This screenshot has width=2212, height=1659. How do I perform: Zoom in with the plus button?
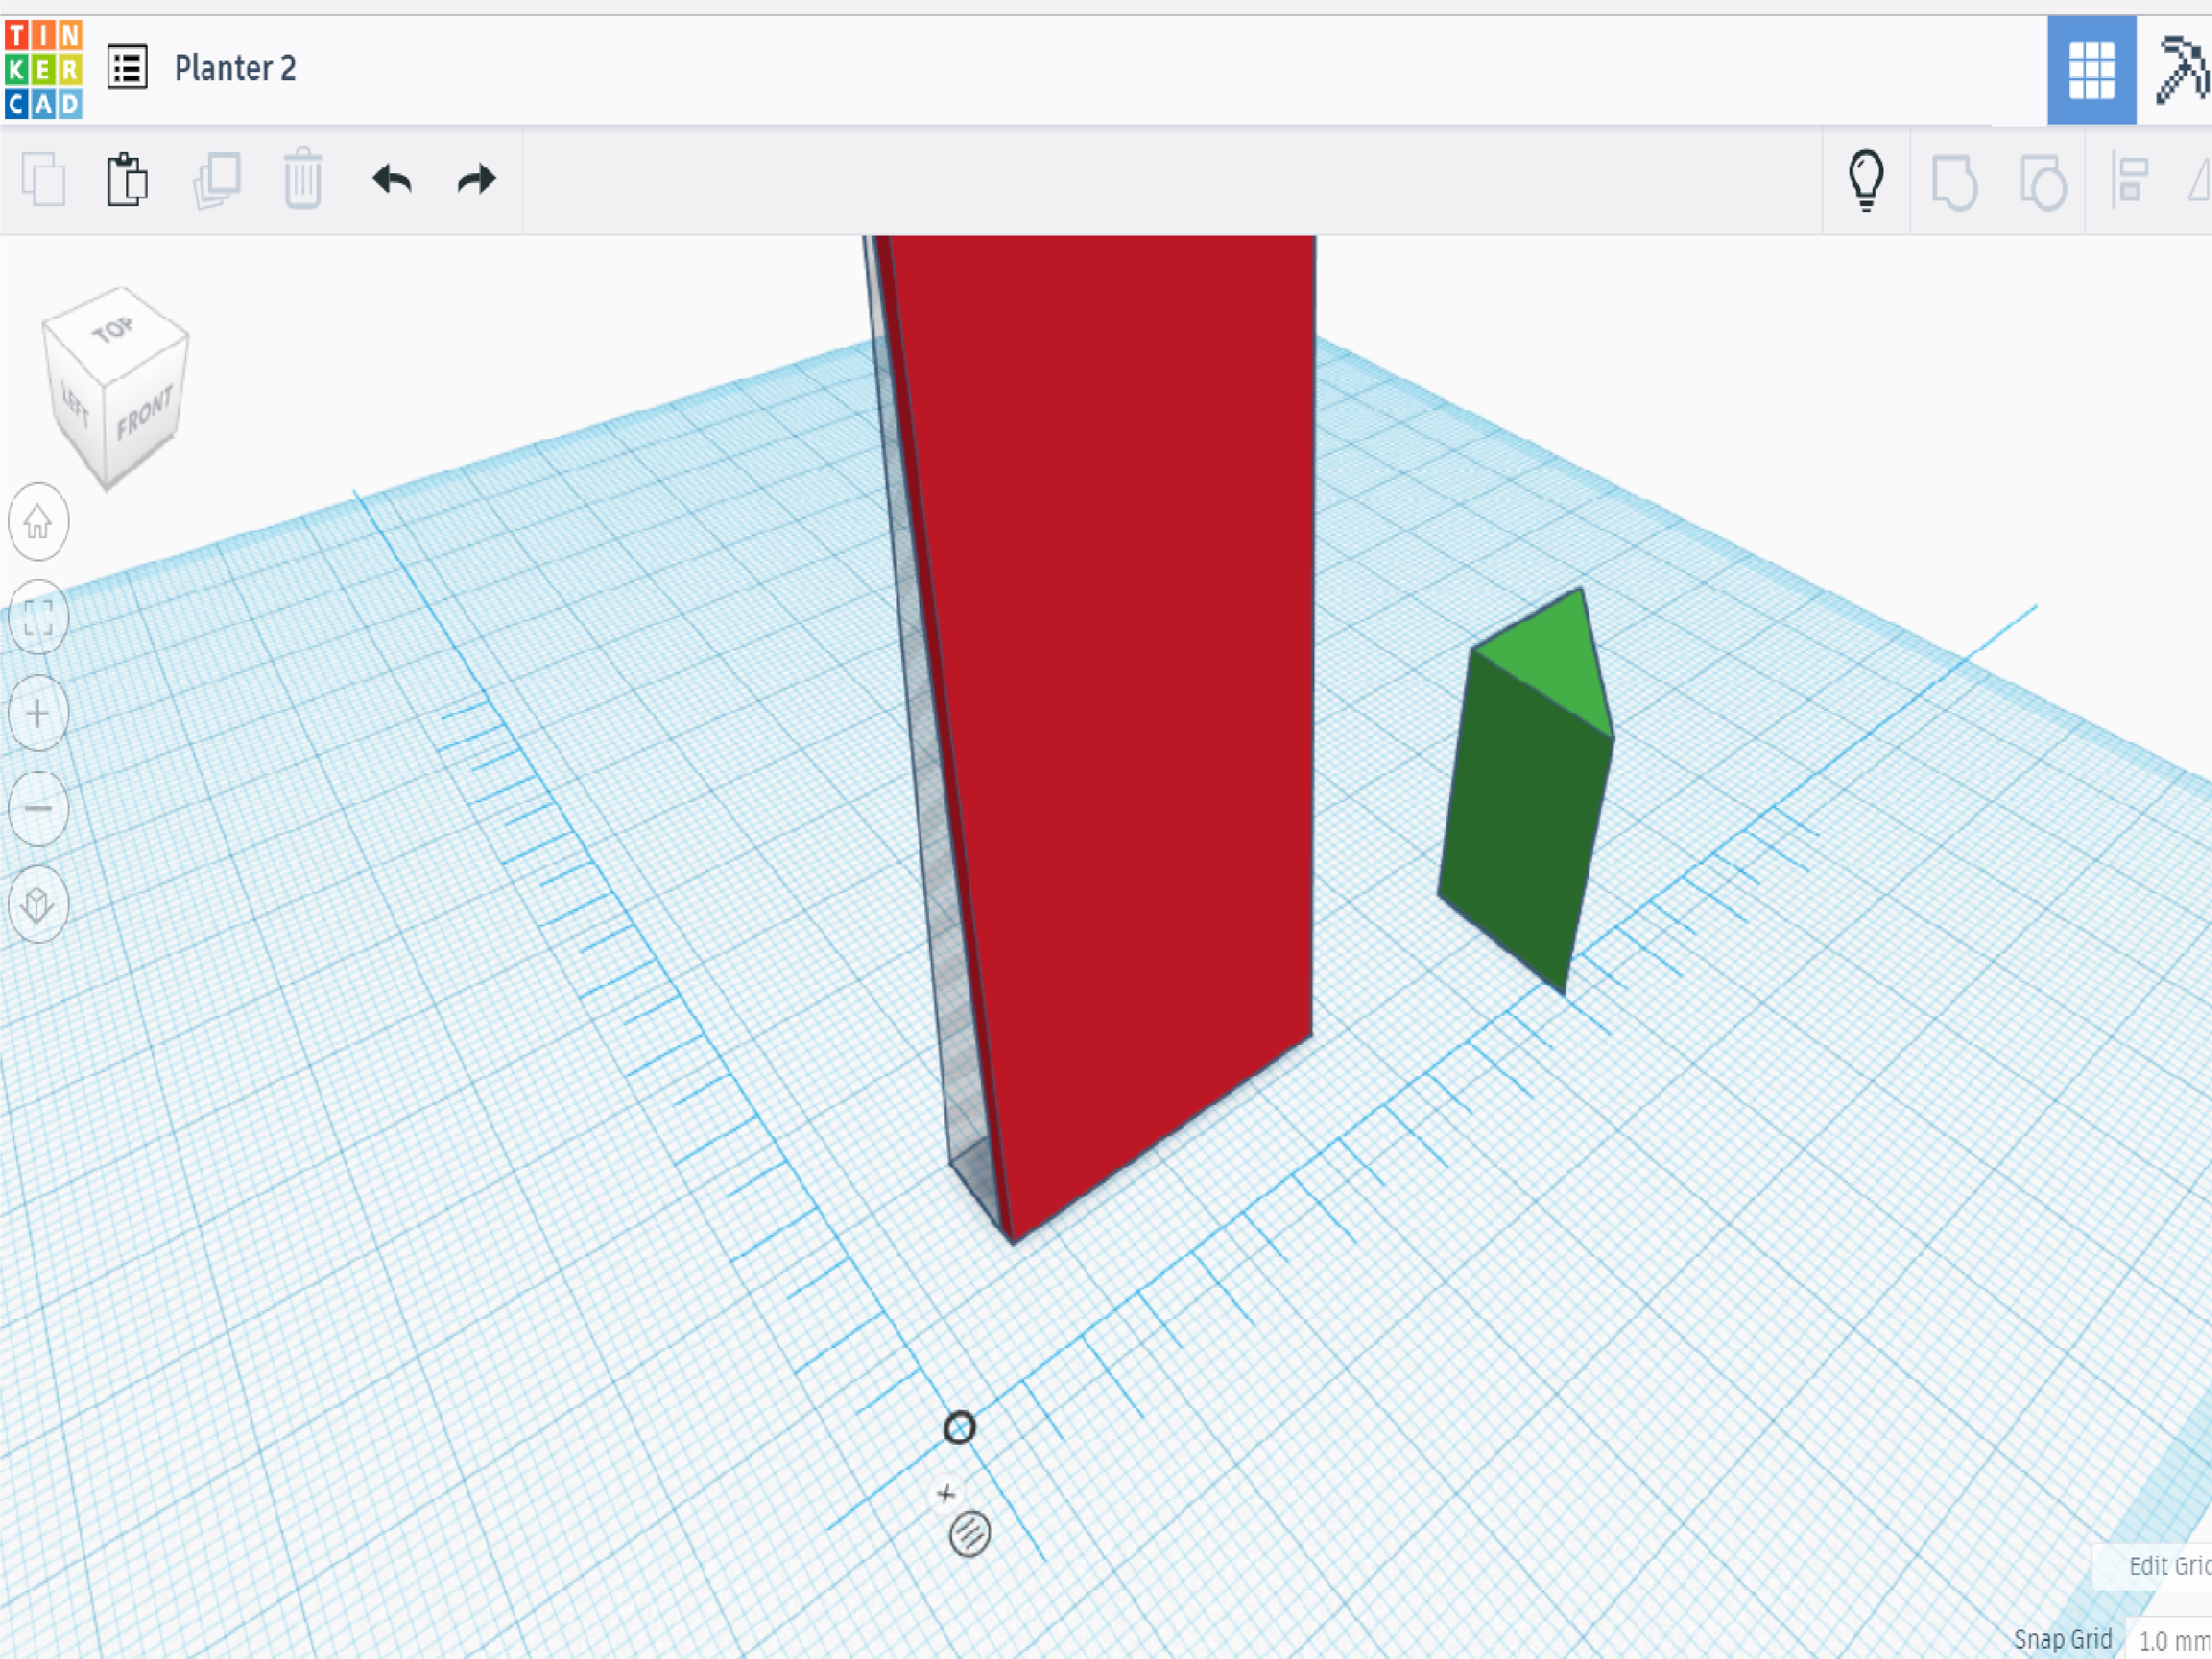[38, 714]
